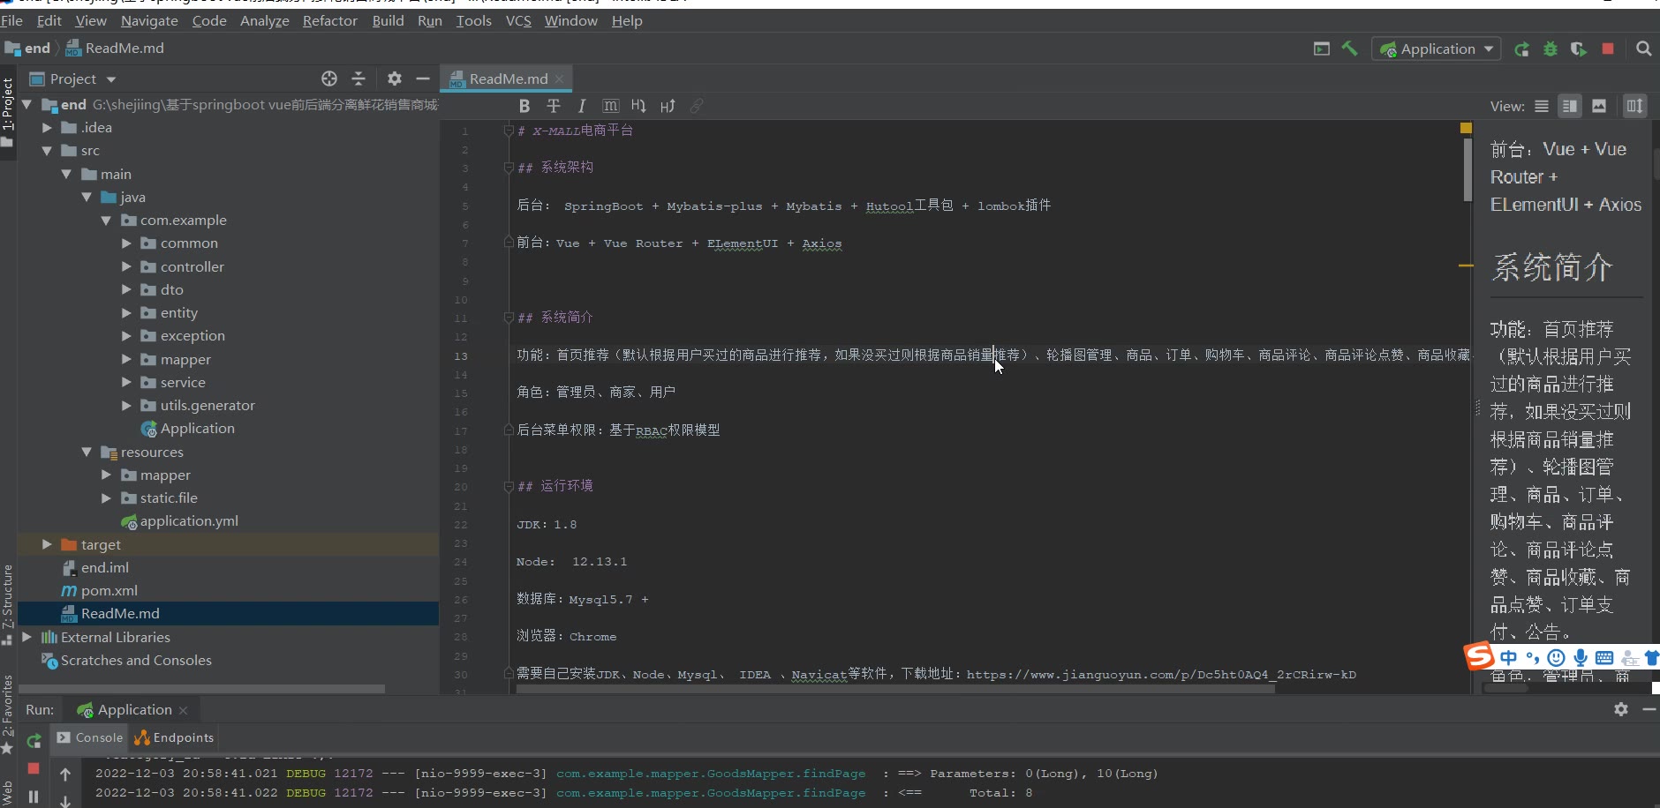Collapse the com.example package
The image size is (1660, 808).
106,221
